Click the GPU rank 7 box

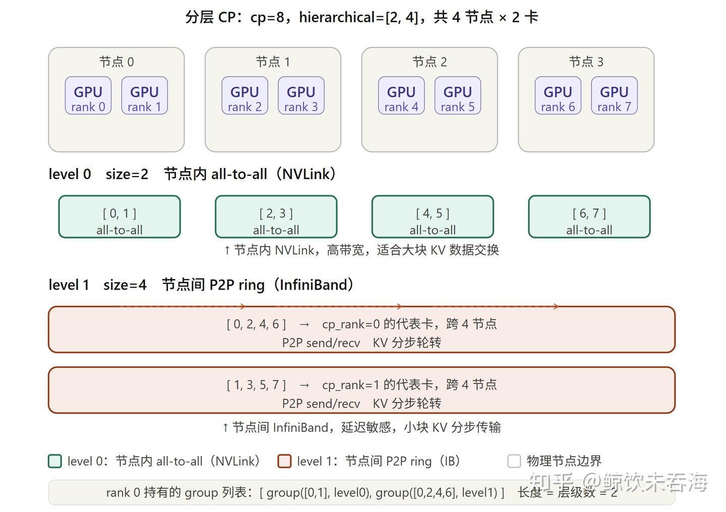pos(615,95)
